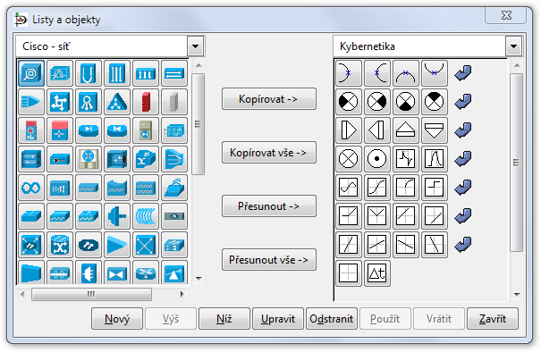Click the left list's down scroll arrow
541x352 pixels.
199,278
